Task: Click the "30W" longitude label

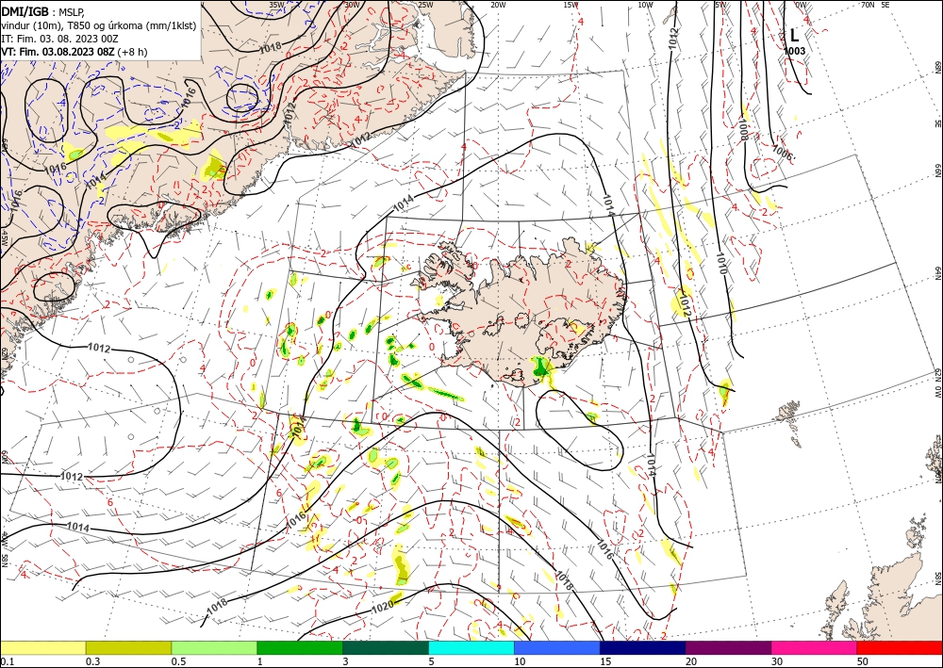Action: pos(352,5)
